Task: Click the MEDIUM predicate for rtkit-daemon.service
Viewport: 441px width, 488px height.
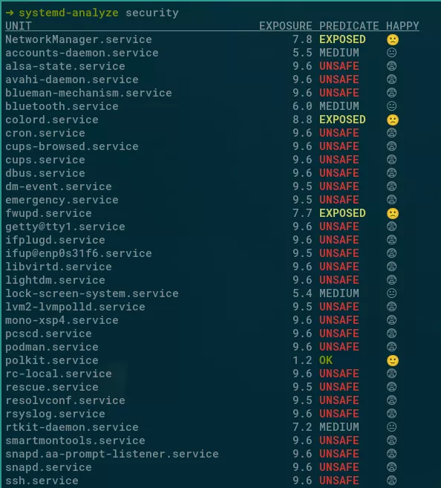Action: click(339, 427)
